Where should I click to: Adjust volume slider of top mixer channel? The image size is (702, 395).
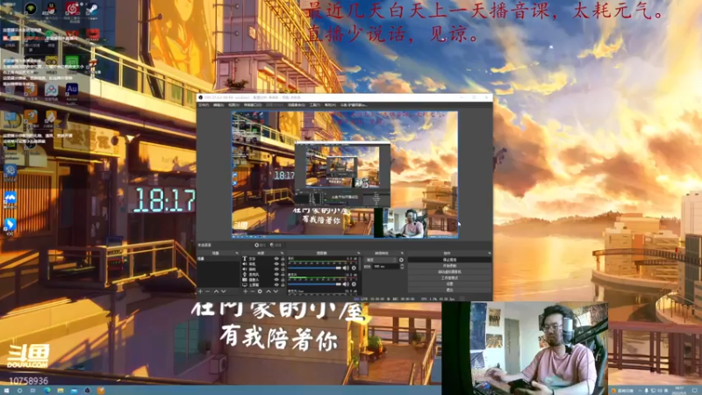pos(314,268)
